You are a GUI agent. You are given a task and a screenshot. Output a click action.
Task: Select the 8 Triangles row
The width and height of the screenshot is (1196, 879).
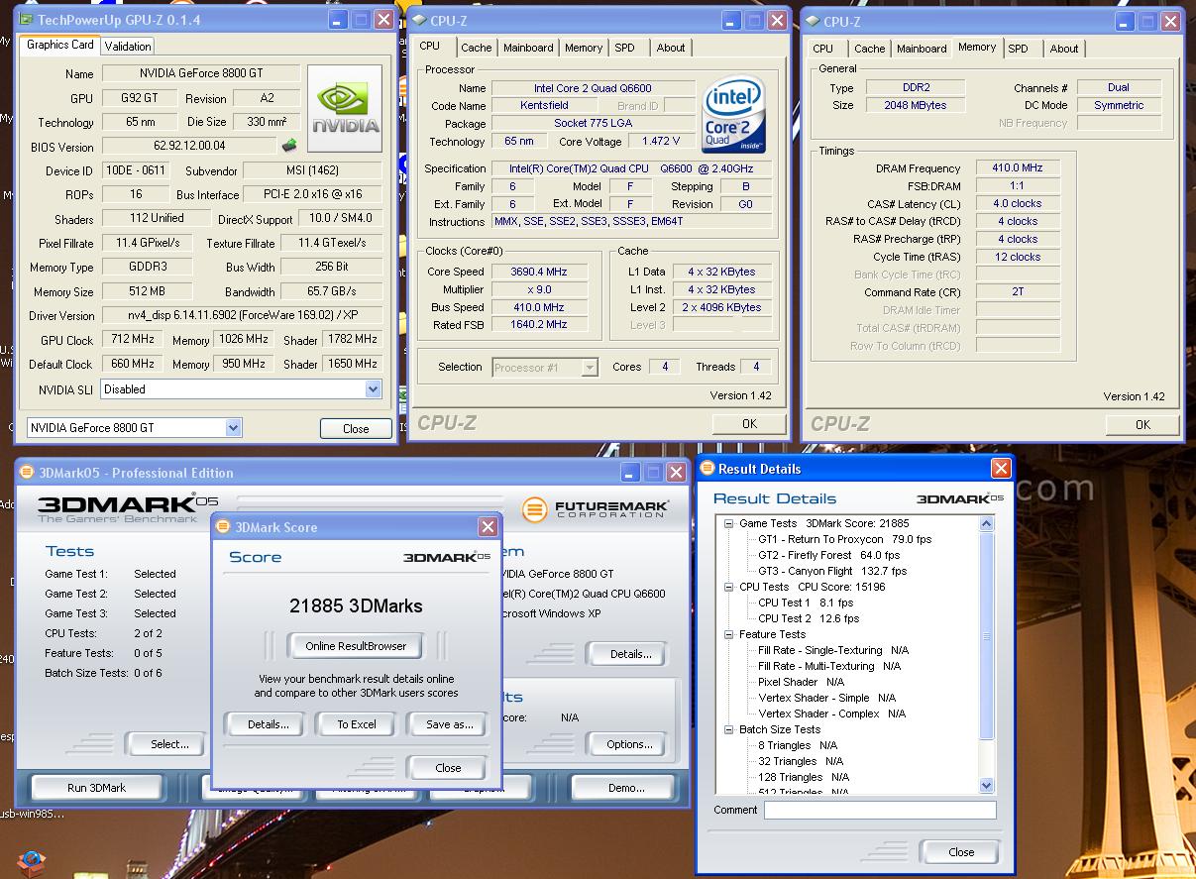[x=798, y=745]
